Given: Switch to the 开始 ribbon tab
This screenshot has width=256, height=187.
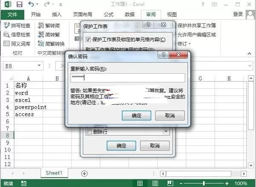Looking at the screenshot, I should 36,14.
